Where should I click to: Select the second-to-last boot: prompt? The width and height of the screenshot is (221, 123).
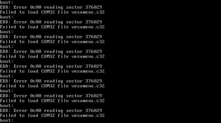coord(7,106)
